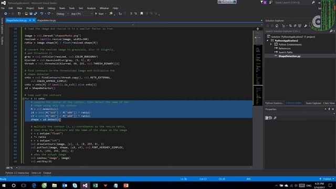The height and width of the screenshot is (189, 336).
Task: Click line 36 'shape = sd.detect(' text
Action: (x=46, y=120)
